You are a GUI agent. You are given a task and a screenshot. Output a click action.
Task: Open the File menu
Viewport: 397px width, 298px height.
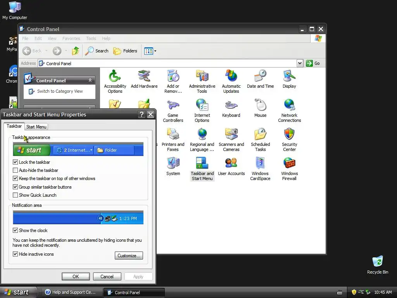(x=25, y=38)
